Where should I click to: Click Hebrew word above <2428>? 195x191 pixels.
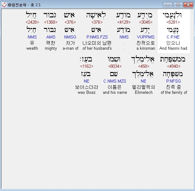(x=31, y=15)
